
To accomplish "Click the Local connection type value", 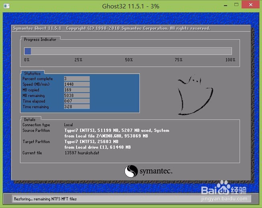I will point(69,125).
